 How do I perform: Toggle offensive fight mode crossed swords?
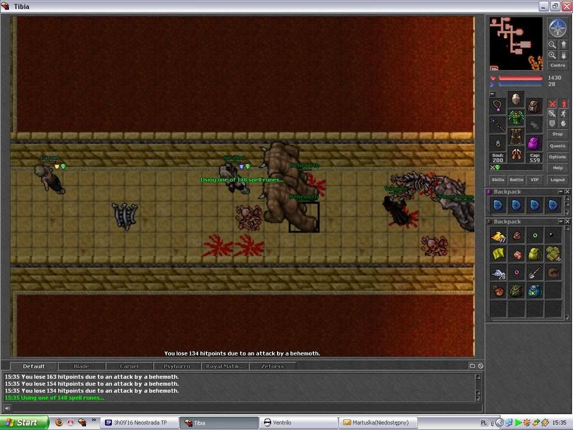click(552, 104)
